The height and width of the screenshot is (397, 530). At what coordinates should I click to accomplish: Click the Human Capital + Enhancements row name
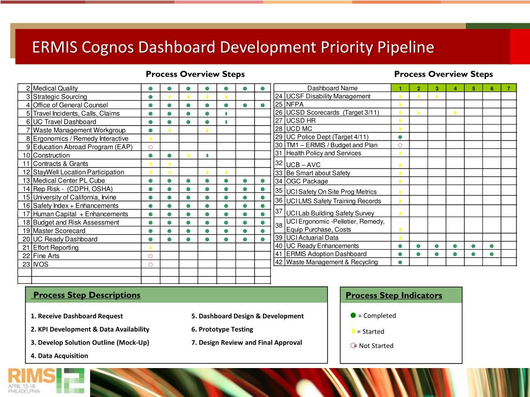coord(80,214)
